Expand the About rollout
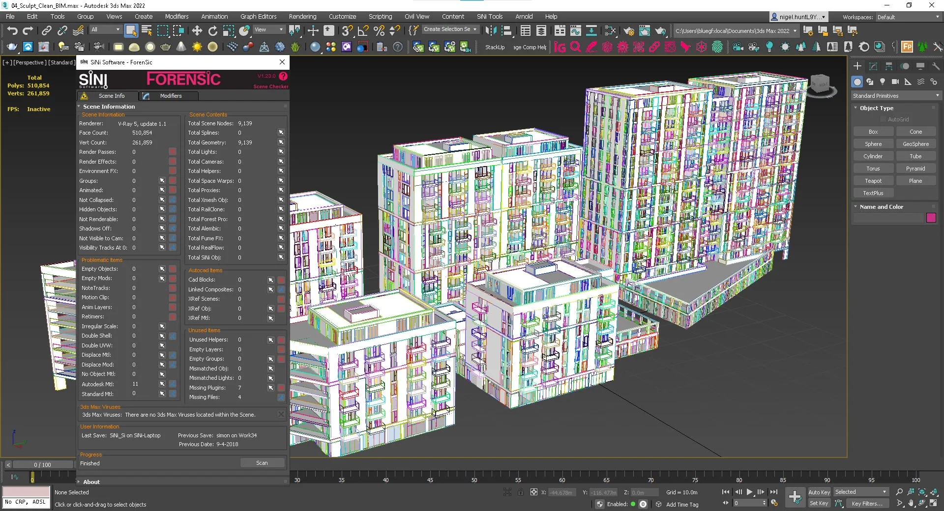This screenshot has height=511, width=944. click(x=91, y=482)
